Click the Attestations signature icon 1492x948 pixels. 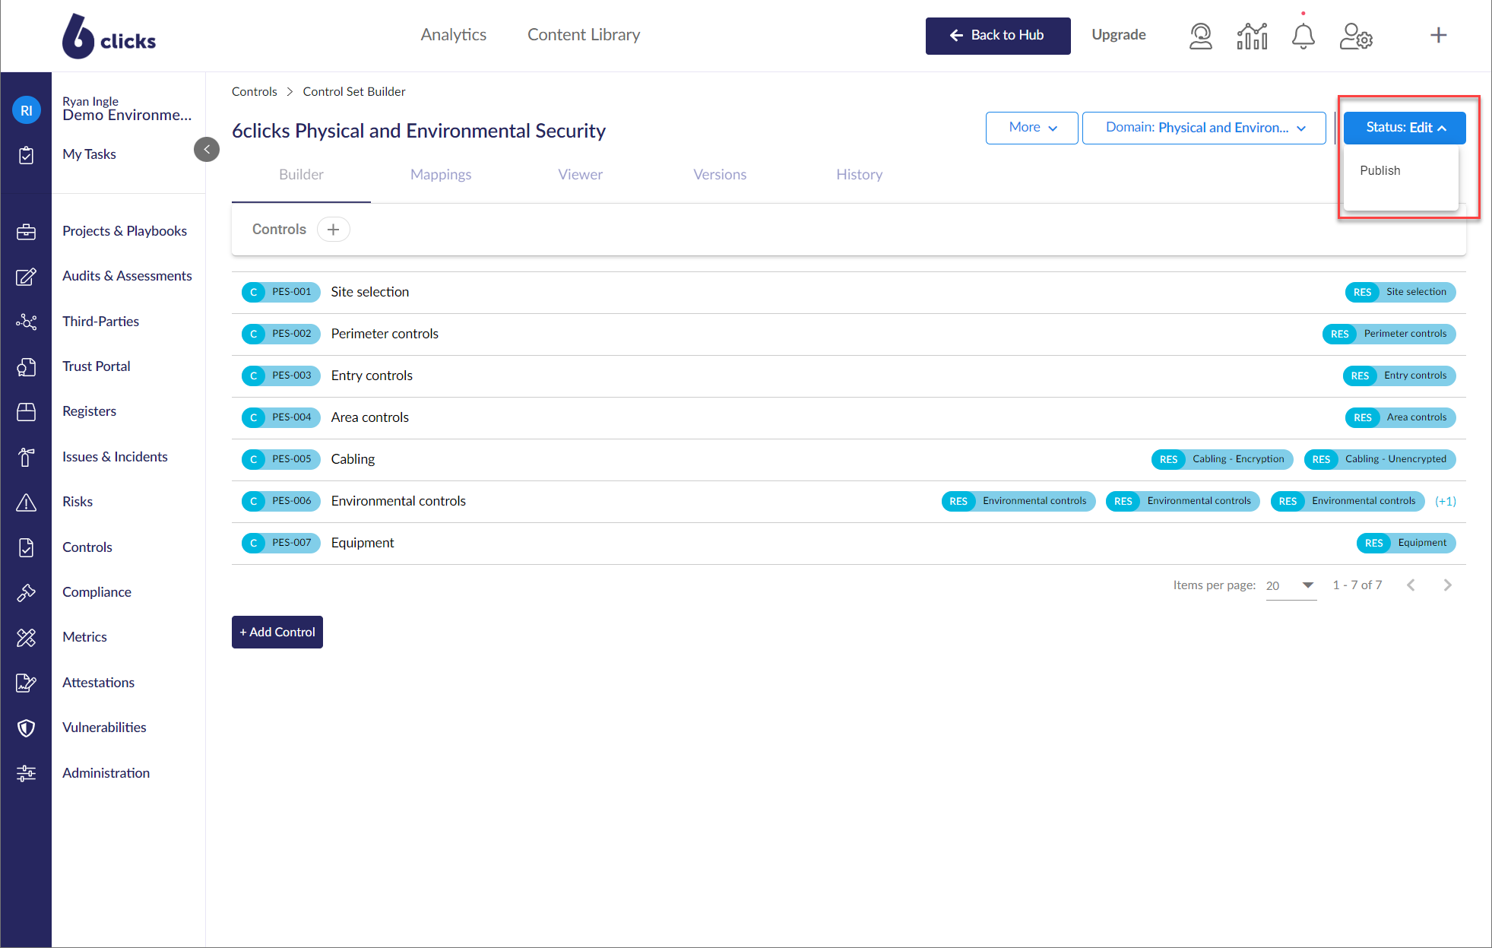coord(27,683)
